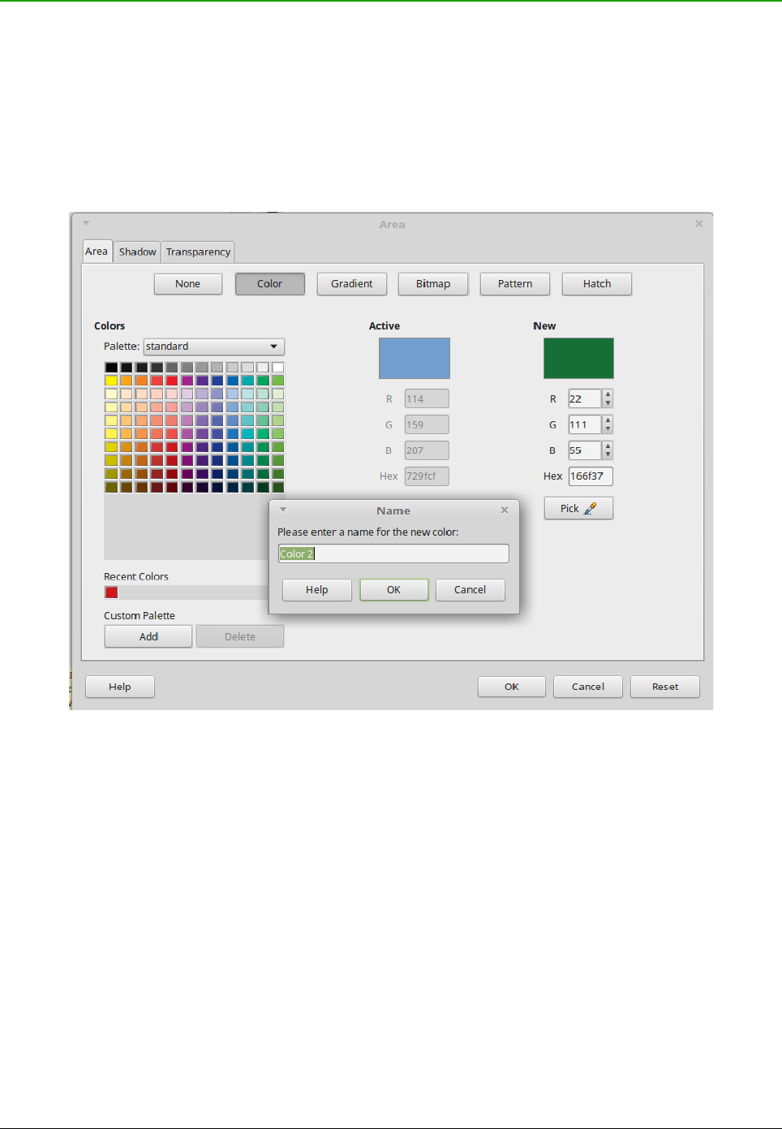Click the Active B field showing 207

pyautogui.click(x=427, y=450)
